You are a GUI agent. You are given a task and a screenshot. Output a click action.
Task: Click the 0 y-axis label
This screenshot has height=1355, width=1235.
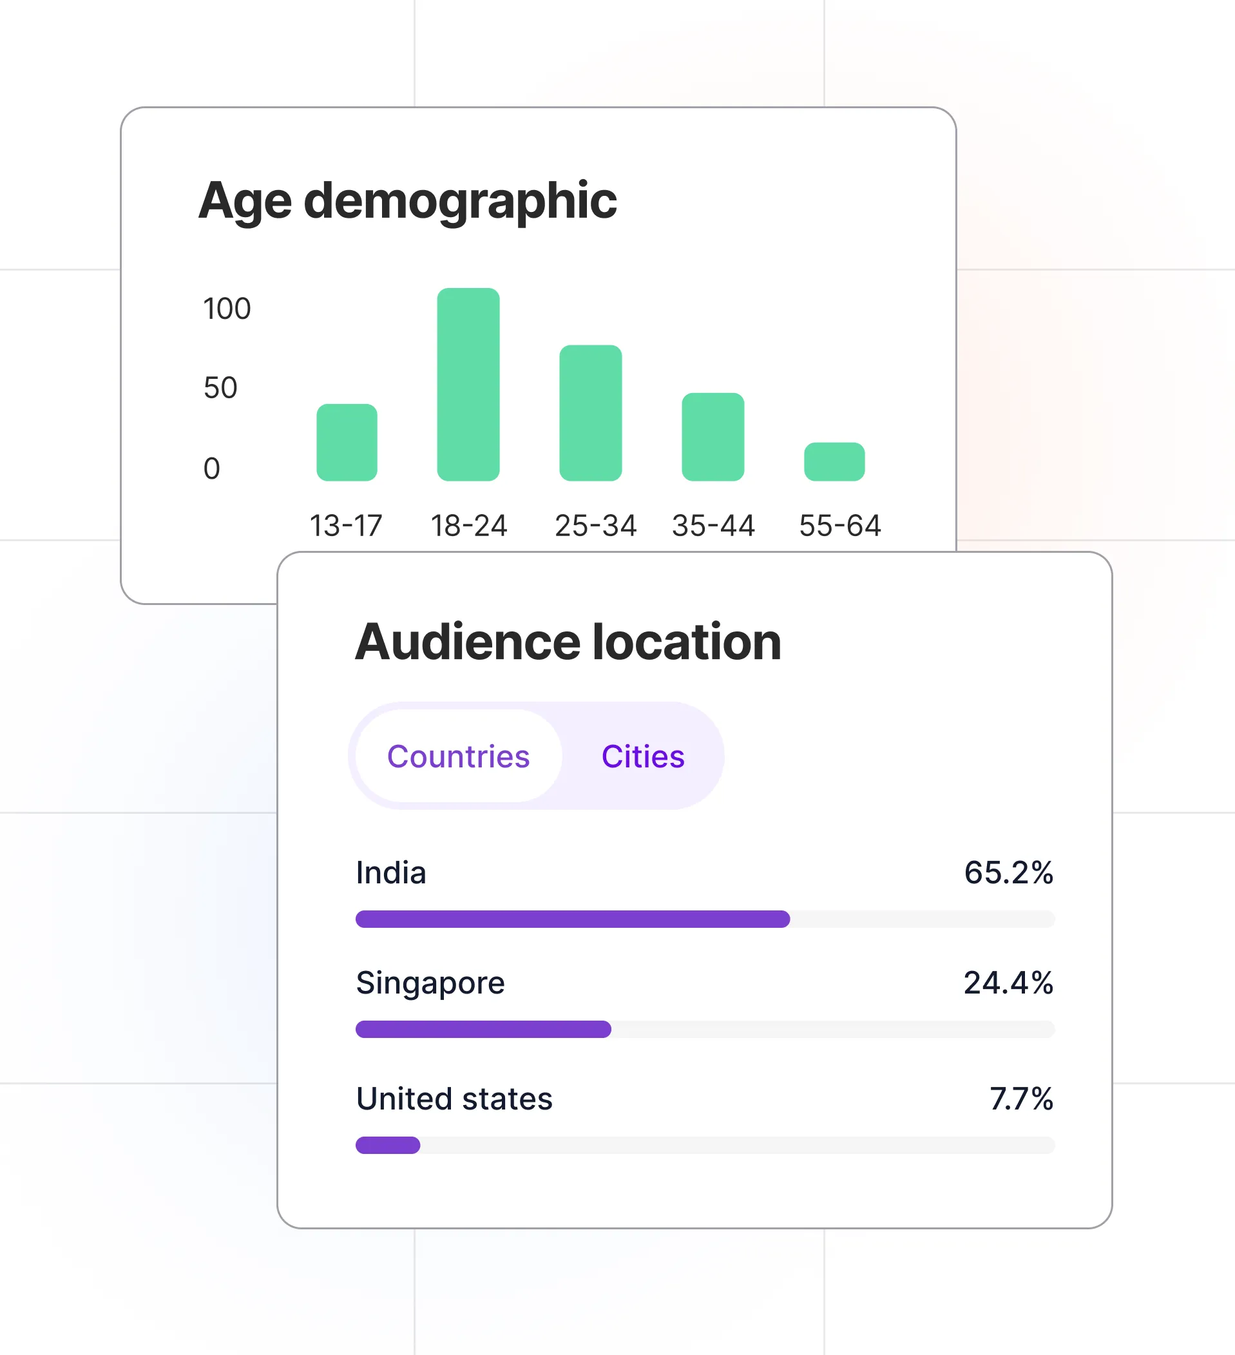[212, 468]
